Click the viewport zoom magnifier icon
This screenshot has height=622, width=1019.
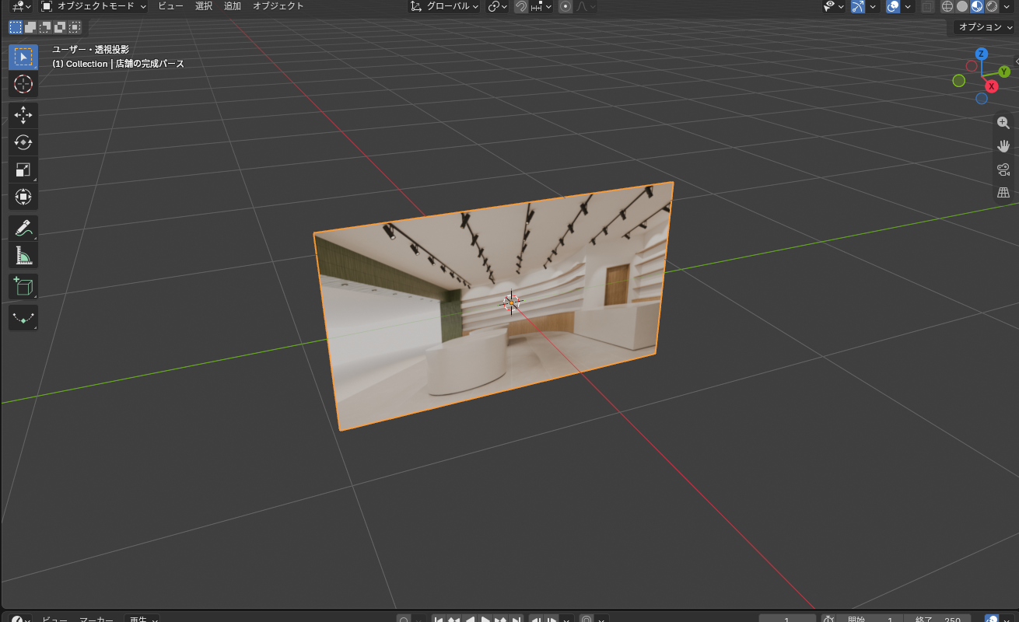(1003, 123)
